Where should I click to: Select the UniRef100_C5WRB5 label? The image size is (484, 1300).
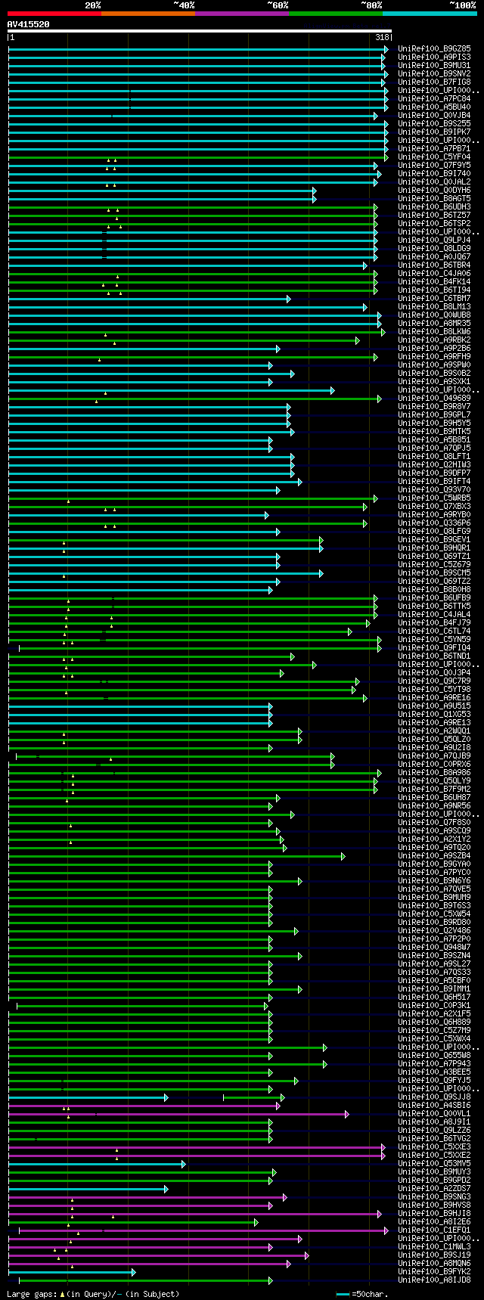pos(434,498)
